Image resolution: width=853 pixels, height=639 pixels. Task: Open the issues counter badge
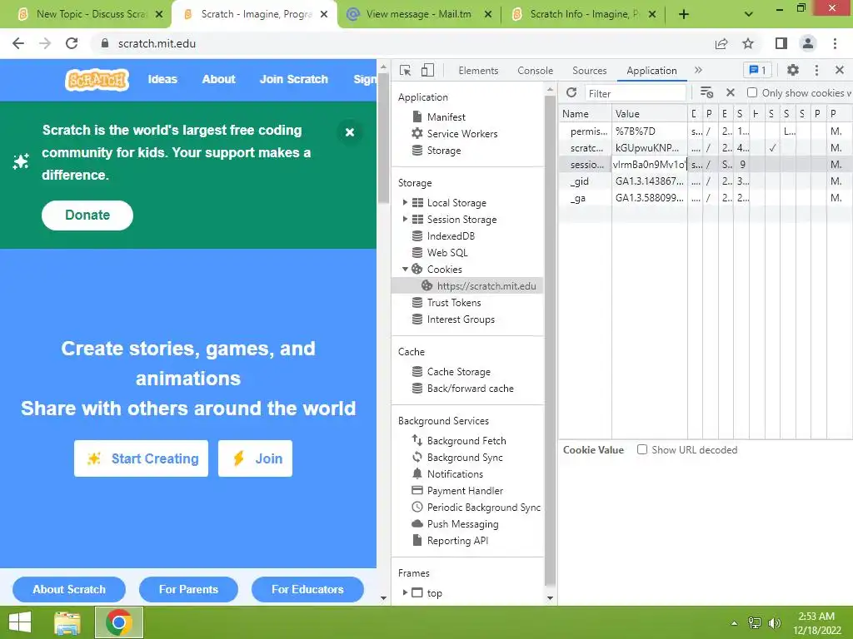[757, 70]
